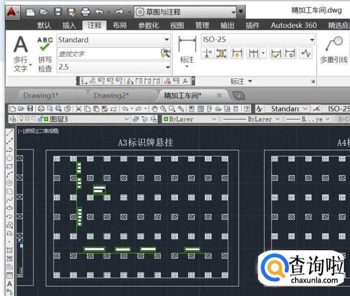
Task: Open the 2.5 text height dropdown
Action: tap(114, 67)
